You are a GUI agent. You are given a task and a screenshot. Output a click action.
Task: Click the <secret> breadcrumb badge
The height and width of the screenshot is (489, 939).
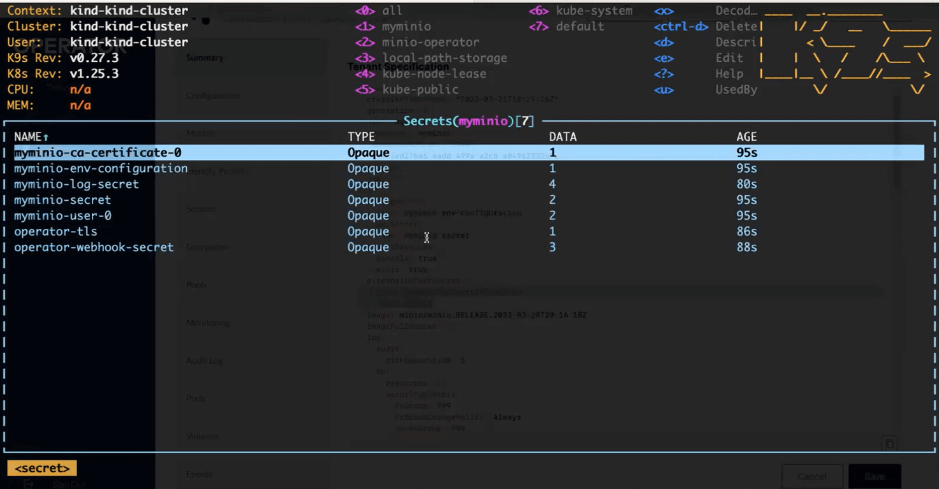coord(42,467)
